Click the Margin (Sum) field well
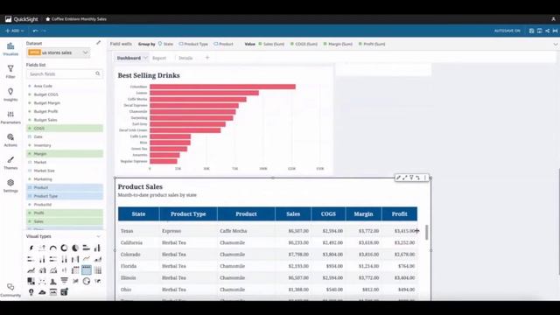 338,44
